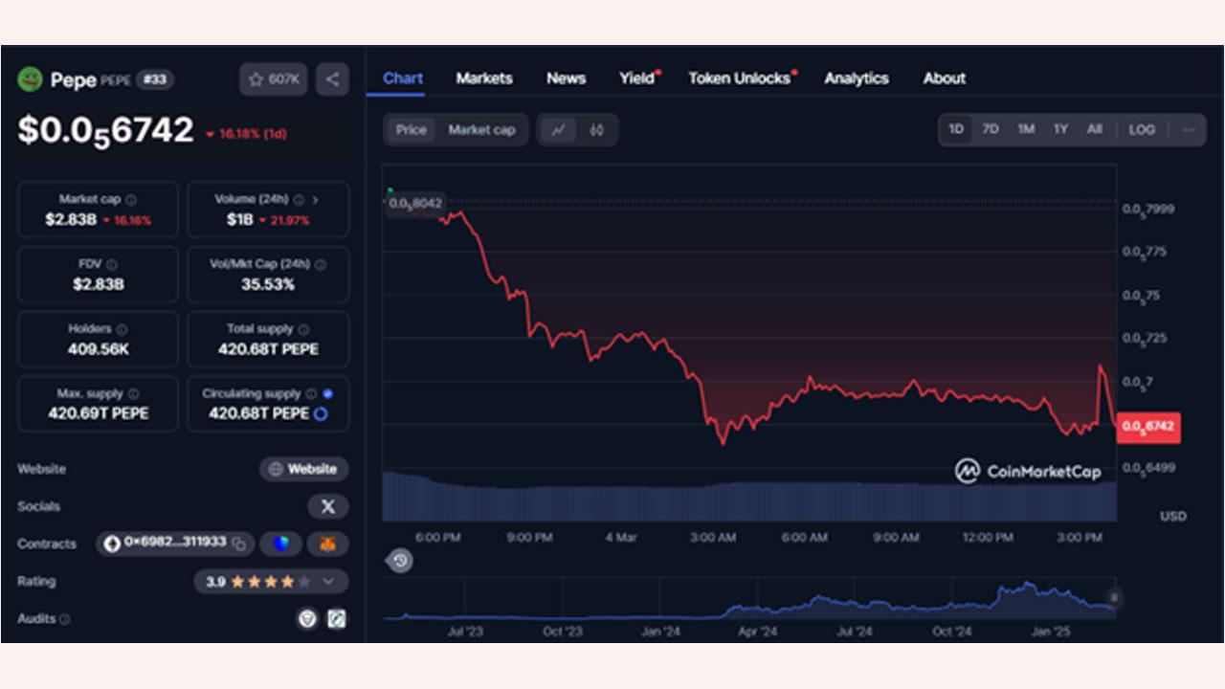Click the 409.56K holders value
The height and width of the screenshot is (689, 1225).
pos(99,349)
